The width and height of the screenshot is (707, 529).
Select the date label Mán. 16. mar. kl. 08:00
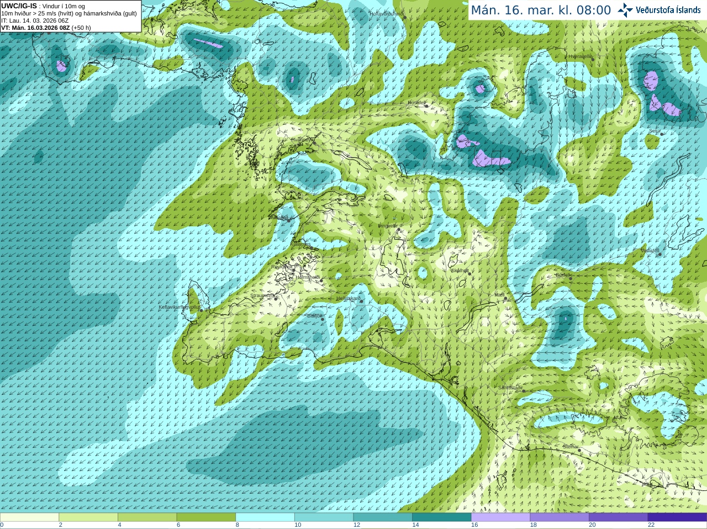pos(541,10)
